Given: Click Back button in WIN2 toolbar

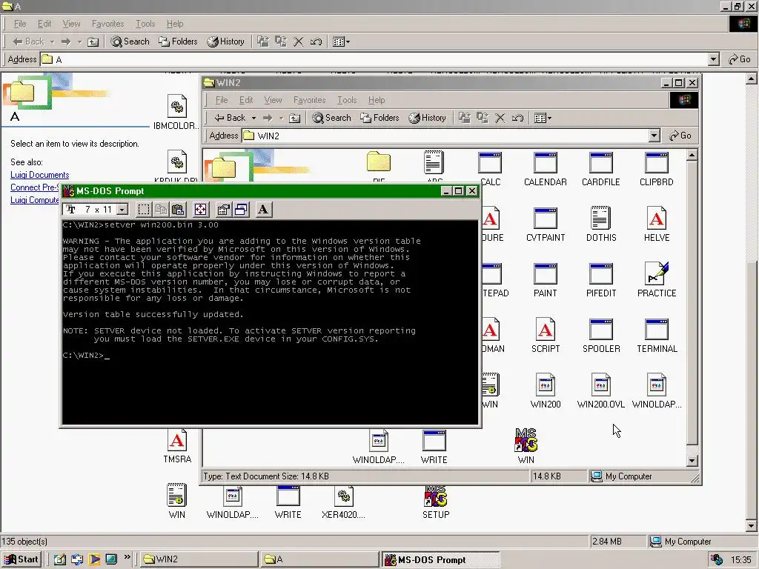Looking at the screenshot, I should 231,118.
